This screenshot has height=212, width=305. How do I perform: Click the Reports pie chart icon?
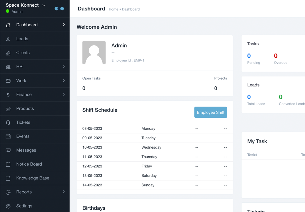[8, 192]
